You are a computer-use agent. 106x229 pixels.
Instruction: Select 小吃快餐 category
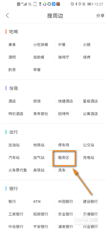tap(41, 44)
